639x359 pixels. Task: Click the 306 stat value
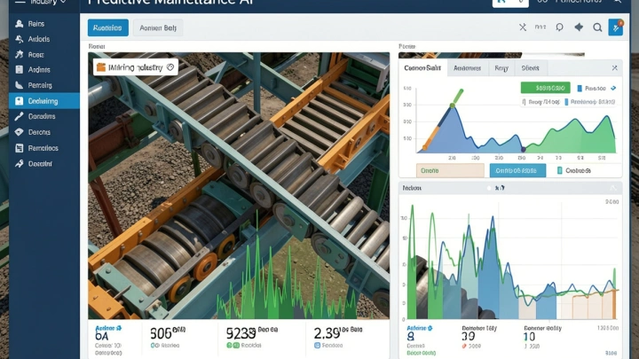point(161,334)
